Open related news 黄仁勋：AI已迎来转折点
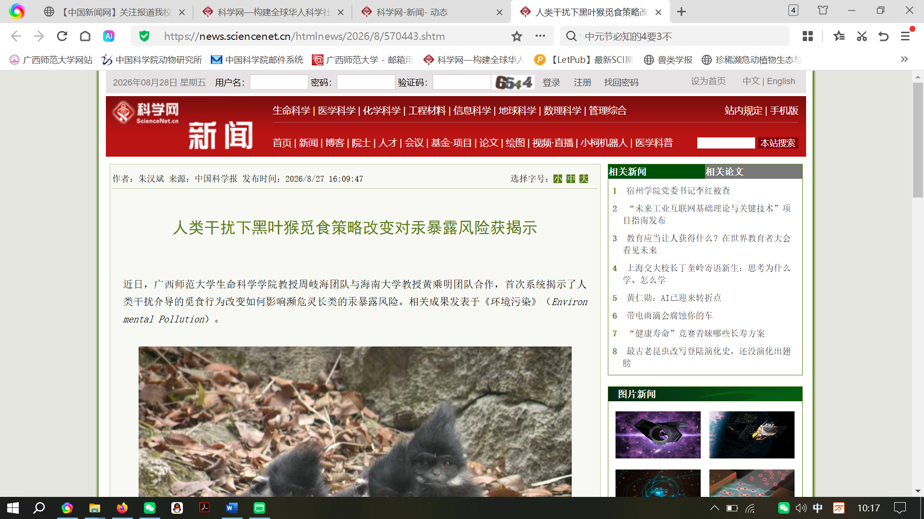The height and width of the screenshot is (519, 924). coord(674,298)
